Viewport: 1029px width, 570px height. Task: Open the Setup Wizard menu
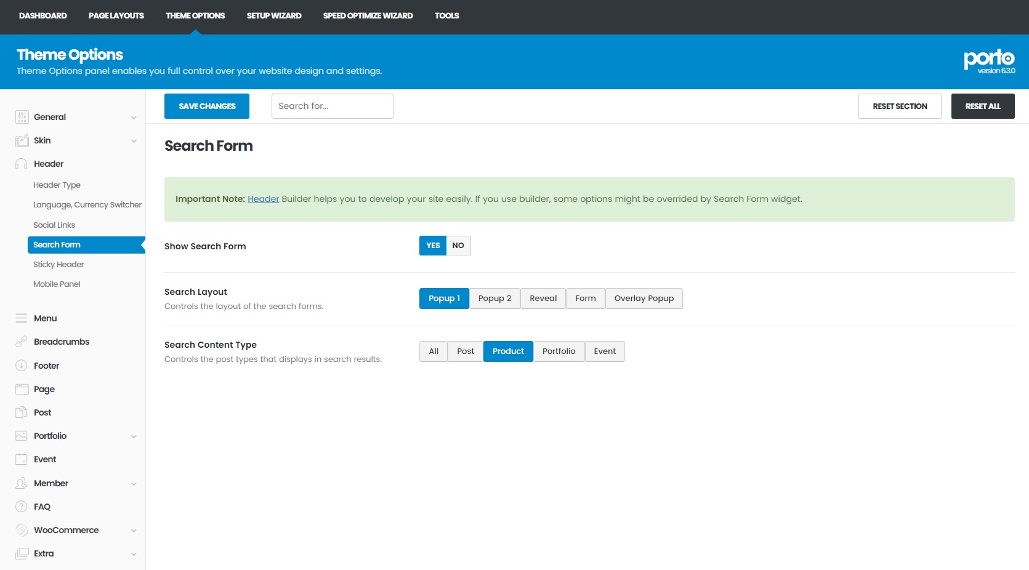(x=273, y=15)
